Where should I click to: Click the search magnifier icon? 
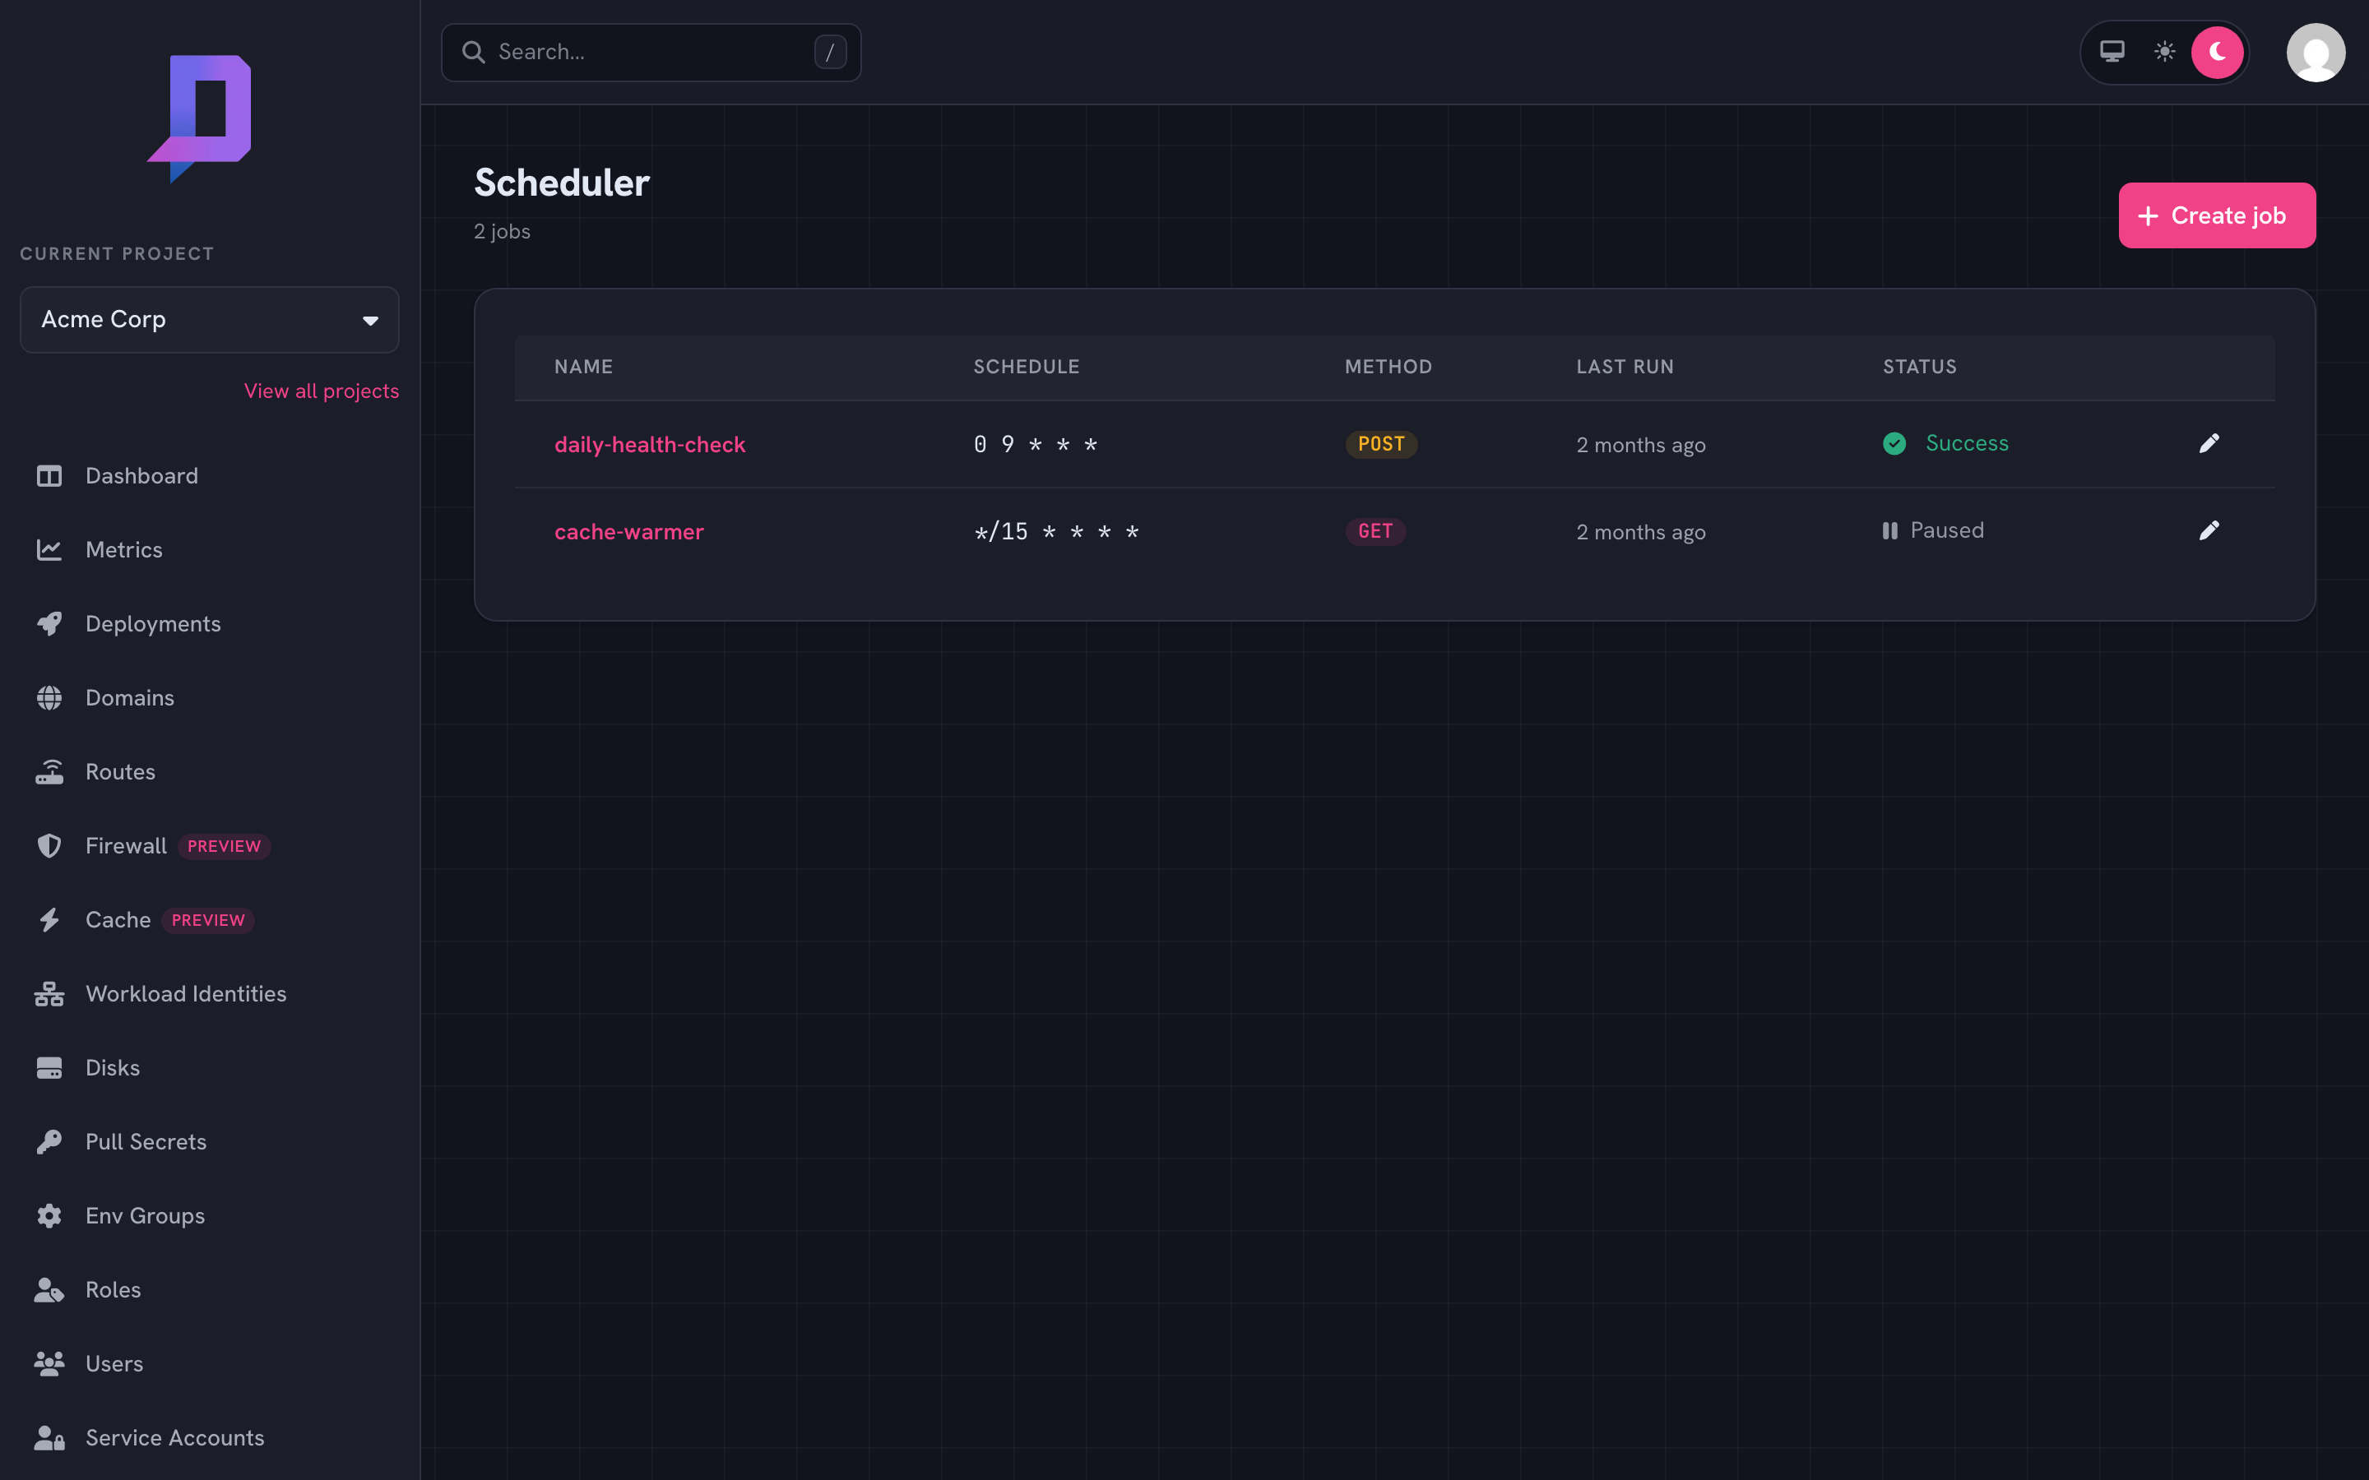[474, 52]
